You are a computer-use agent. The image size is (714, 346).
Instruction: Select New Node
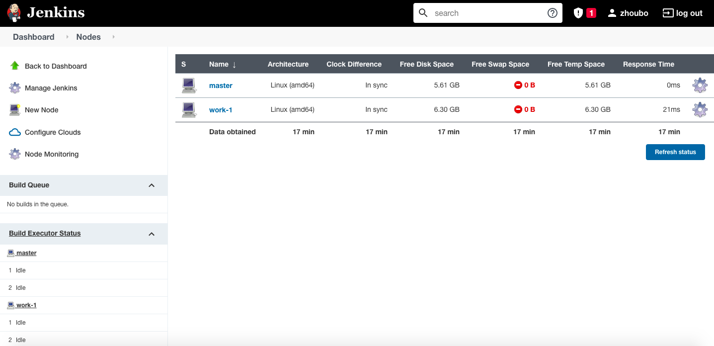tap(42, 110)
